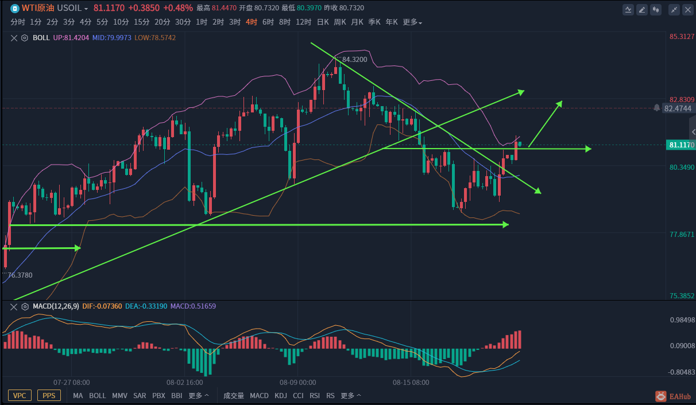Enable the MA main indicator
696x405 pixels.
tap(78, 396)
